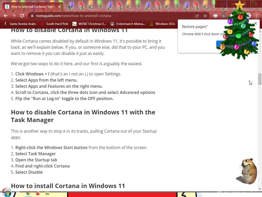
Task: Click the gray 'S' extension icon
Action: tap(224, 16)
